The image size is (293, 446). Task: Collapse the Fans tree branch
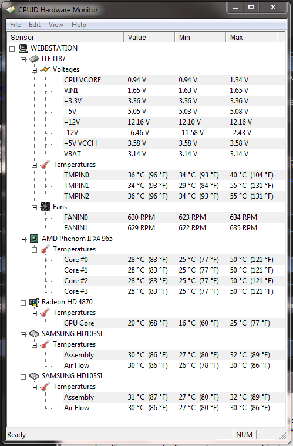click(35, 207)
